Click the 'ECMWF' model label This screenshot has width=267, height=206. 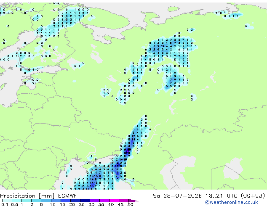(x=68, y=195)
